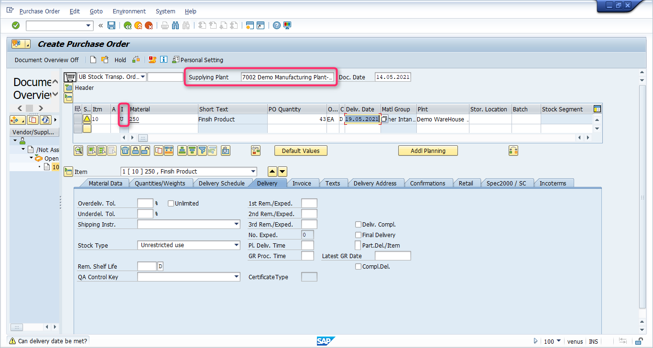Collapse the /Not Ass tree node

[23, 150]
